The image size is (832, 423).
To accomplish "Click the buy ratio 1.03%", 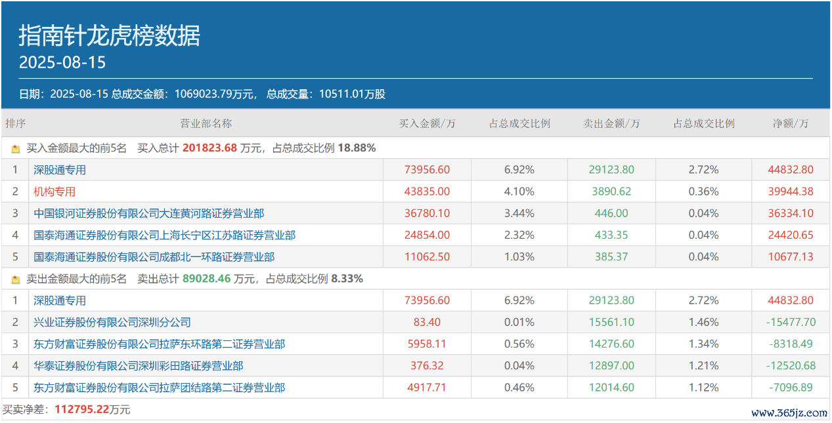I will (519, 256).
